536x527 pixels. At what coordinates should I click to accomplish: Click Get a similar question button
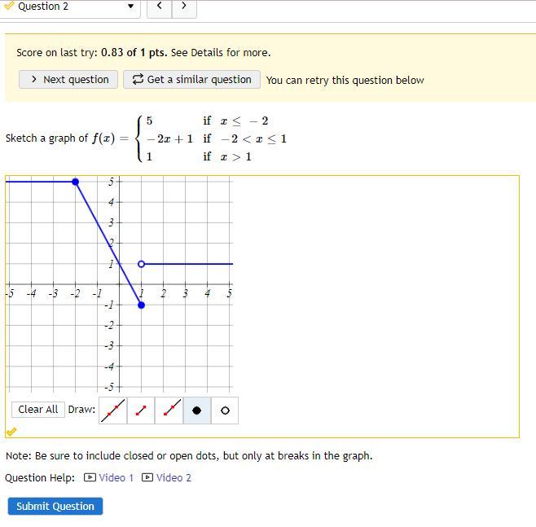pos(191,80)
